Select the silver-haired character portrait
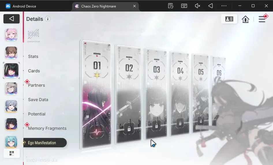 [x=11, y=88]
